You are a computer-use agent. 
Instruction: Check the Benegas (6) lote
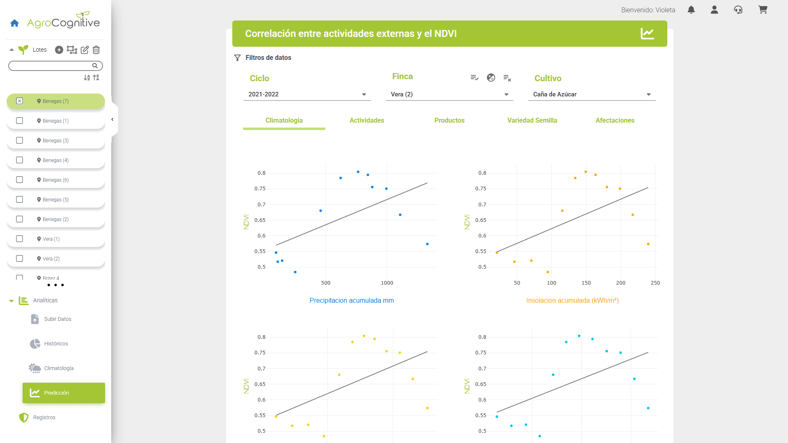[19, 180]
